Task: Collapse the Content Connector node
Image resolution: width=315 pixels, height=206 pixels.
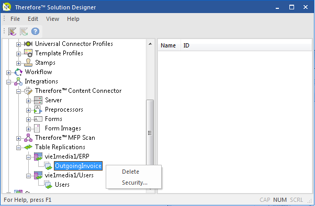Action: click(x=18, y=91)
